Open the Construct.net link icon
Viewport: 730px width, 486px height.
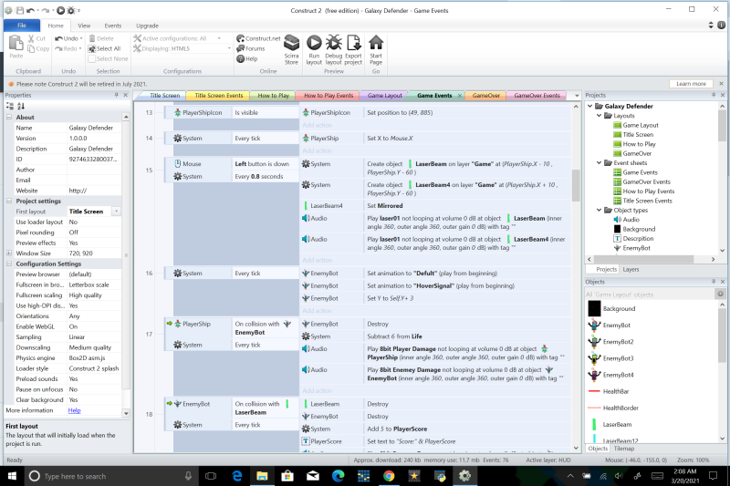(x=258, y=38)
